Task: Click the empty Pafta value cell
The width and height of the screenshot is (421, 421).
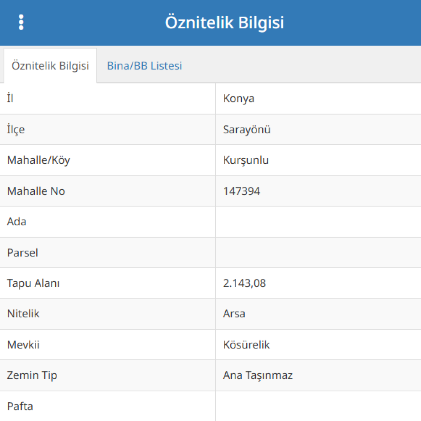Action: (x=318, y=406)
